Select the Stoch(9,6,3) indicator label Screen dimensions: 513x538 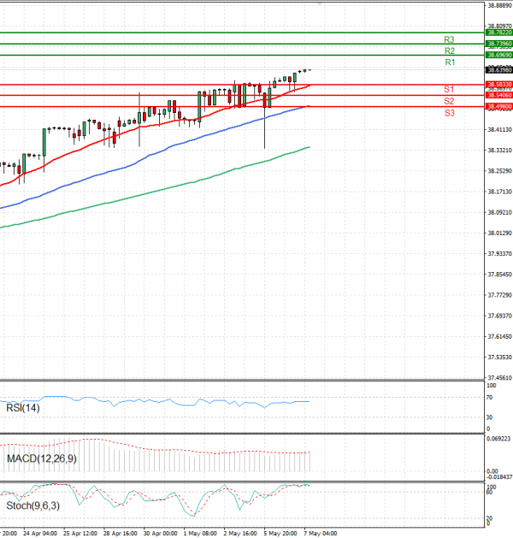[x=32, y=505]
